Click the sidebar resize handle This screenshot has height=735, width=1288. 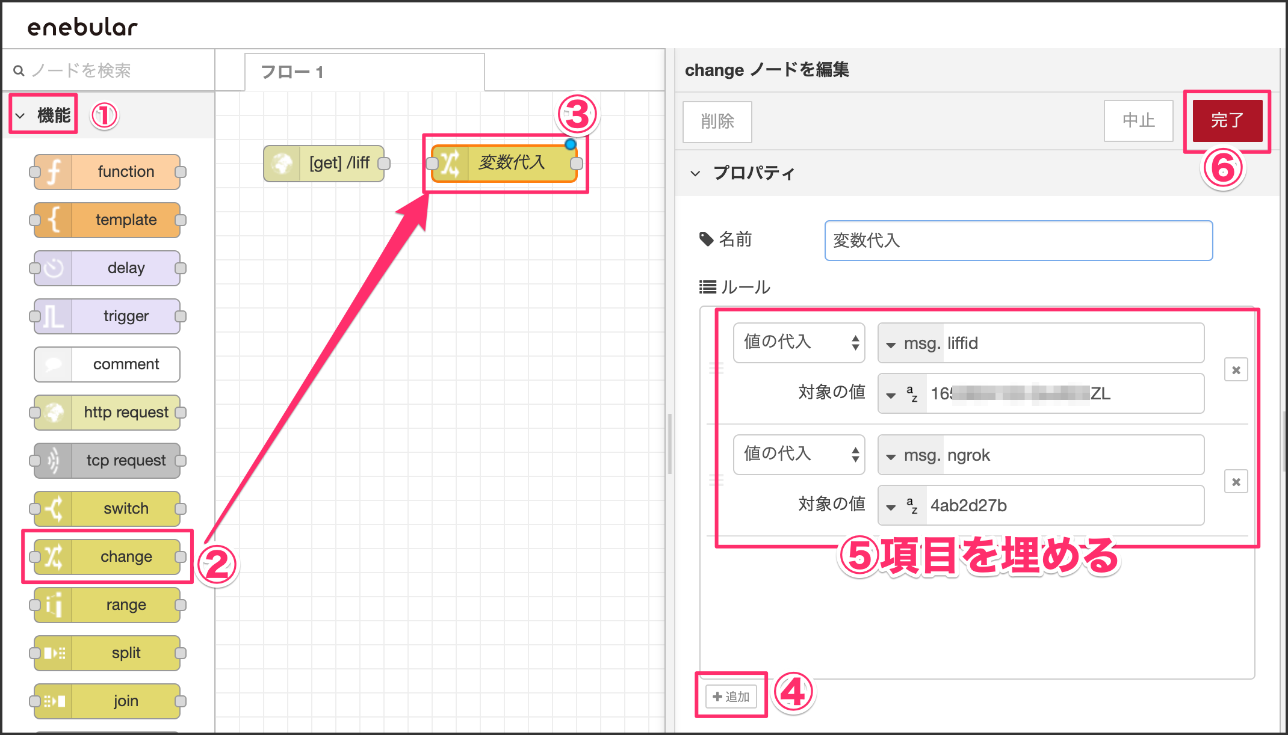(670, 443)
